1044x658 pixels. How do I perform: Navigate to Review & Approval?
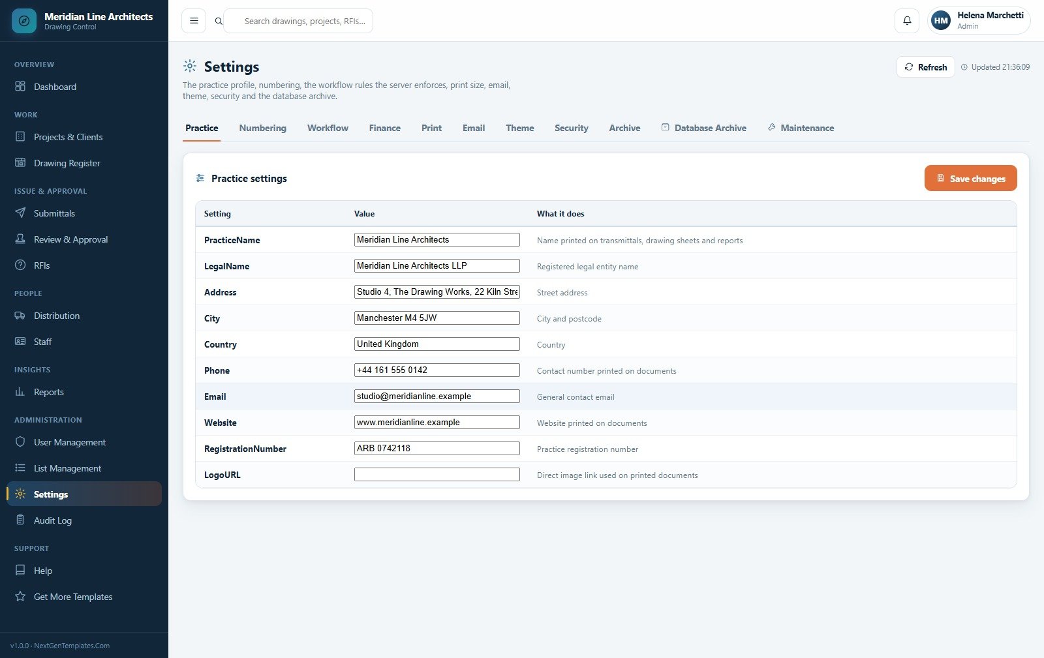pos(84,239)
